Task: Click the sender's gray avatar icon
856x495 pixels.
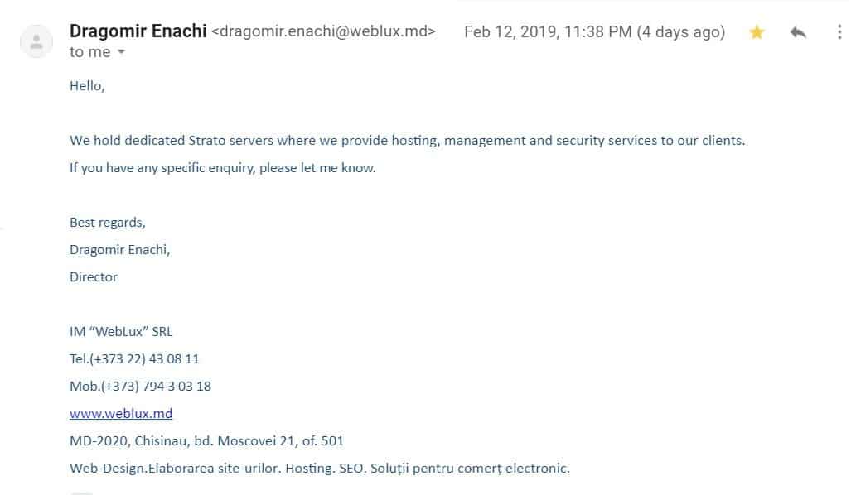Action: [36, 41]
